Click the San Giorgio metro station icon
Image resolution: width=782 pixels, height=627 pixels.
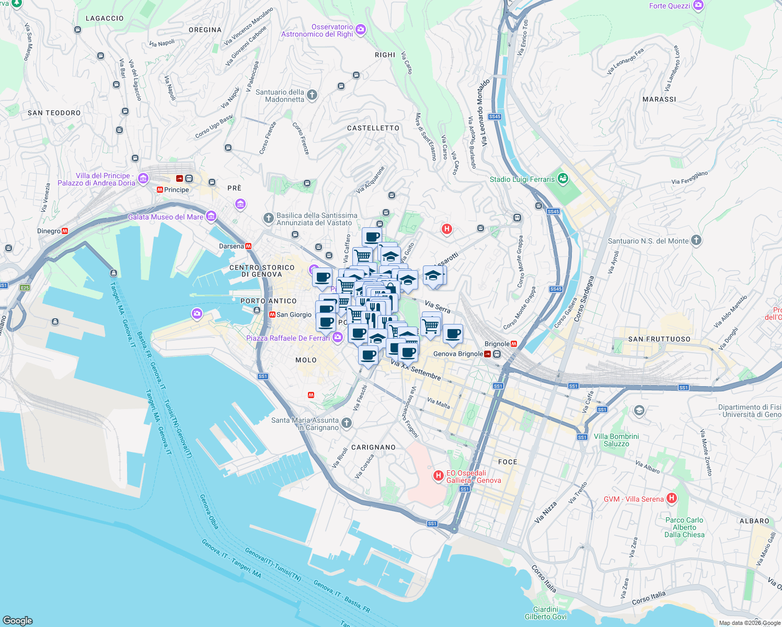coord(273,315)
